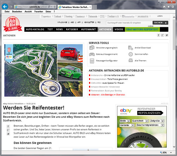This screenshot has width=177, height=156.
Task: Click the Artikel-Download icon
Action: tap(131, 48)
